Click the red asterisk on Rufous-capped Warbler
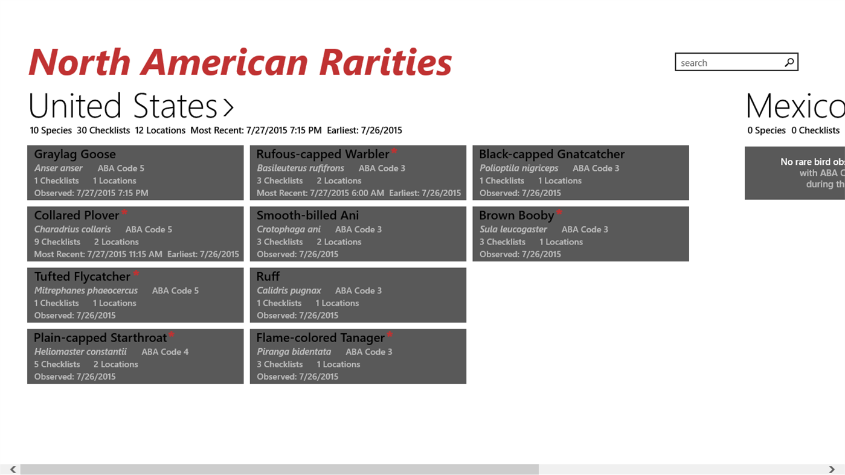Image resolution: width=845 pixels, height=475 pixels. (394, 151)
